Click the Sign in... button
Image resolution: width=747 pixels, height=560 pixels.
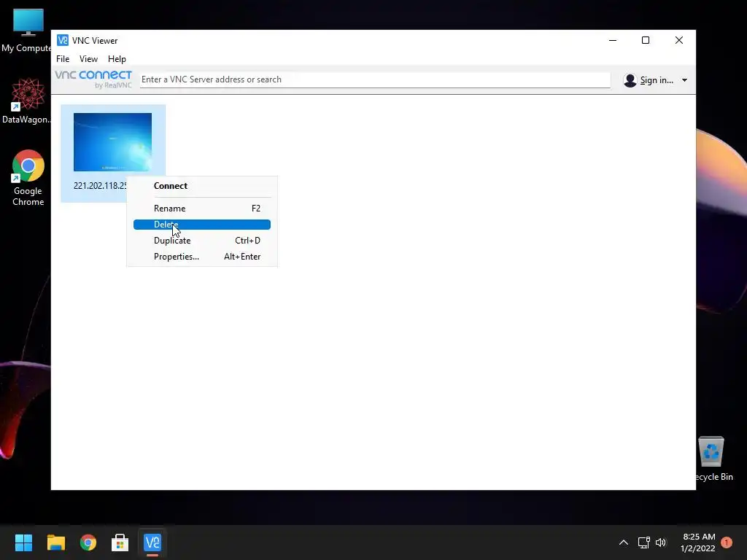pyautogui.click(x=656, y=80)
